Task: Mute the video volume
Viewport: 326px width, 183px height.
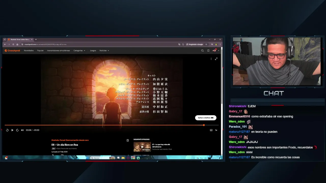Action: (22, 130)
